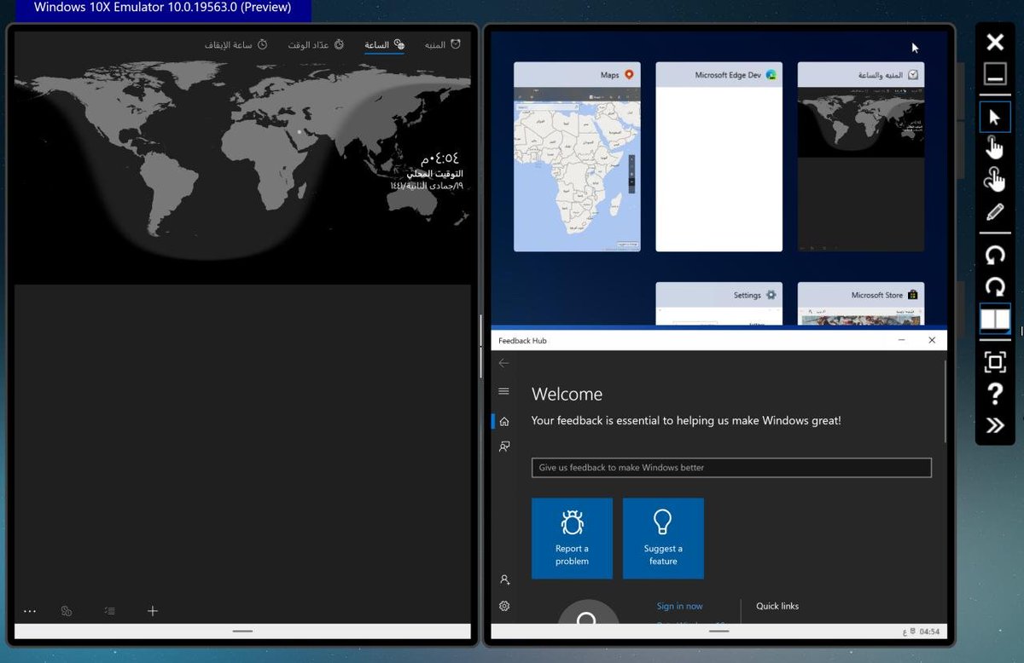The height and width of the screenshot is (663, 1024).
Task: Switch to the Timer tab (عدّاد الوقت)
Action: tap(316, 44)
